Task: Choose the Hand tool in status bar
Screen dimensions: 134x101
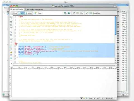Action: click(84, 98)
